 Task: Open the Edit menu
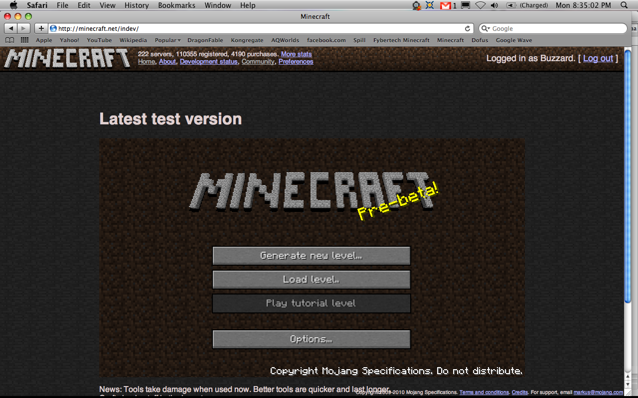coord(84,5)
